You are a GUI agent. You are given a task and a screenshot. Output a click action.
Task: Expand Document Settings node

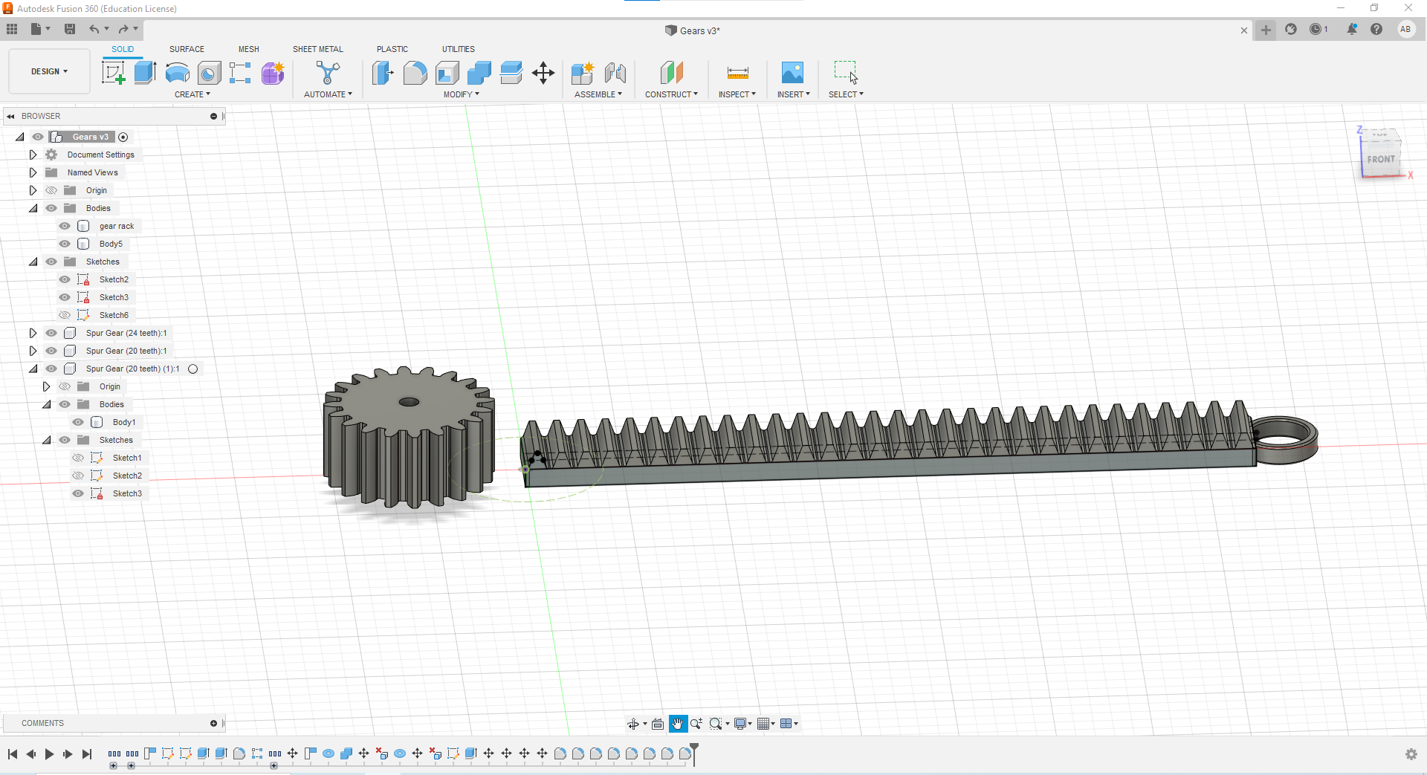[33, 155]
